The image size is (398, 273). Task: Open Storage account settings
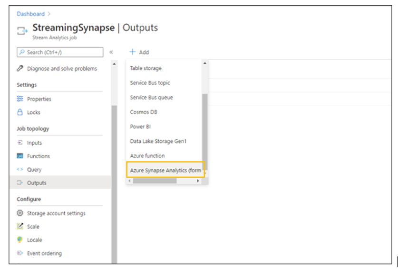(56, 213)
